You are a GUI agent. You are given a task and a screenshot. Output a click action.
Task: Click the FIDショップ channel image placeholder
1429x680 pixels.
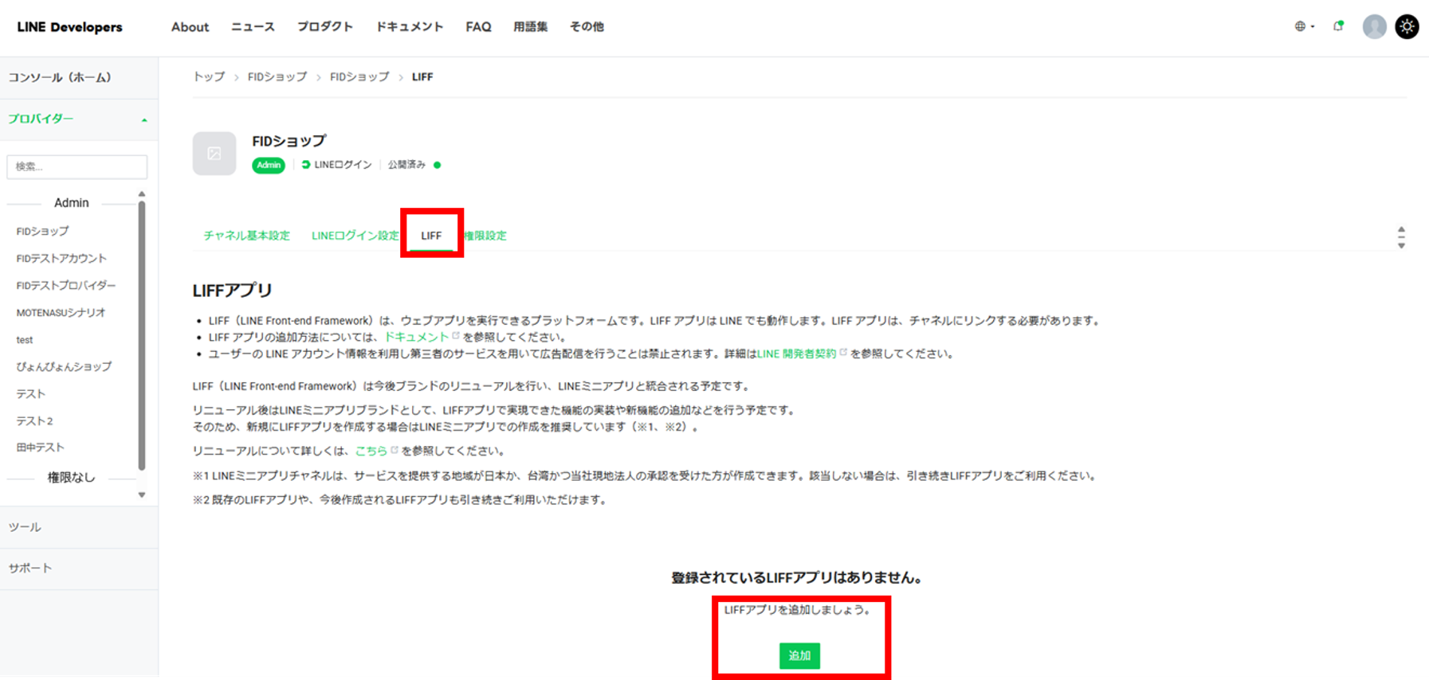pyautogui.click(x=214, y=154)
